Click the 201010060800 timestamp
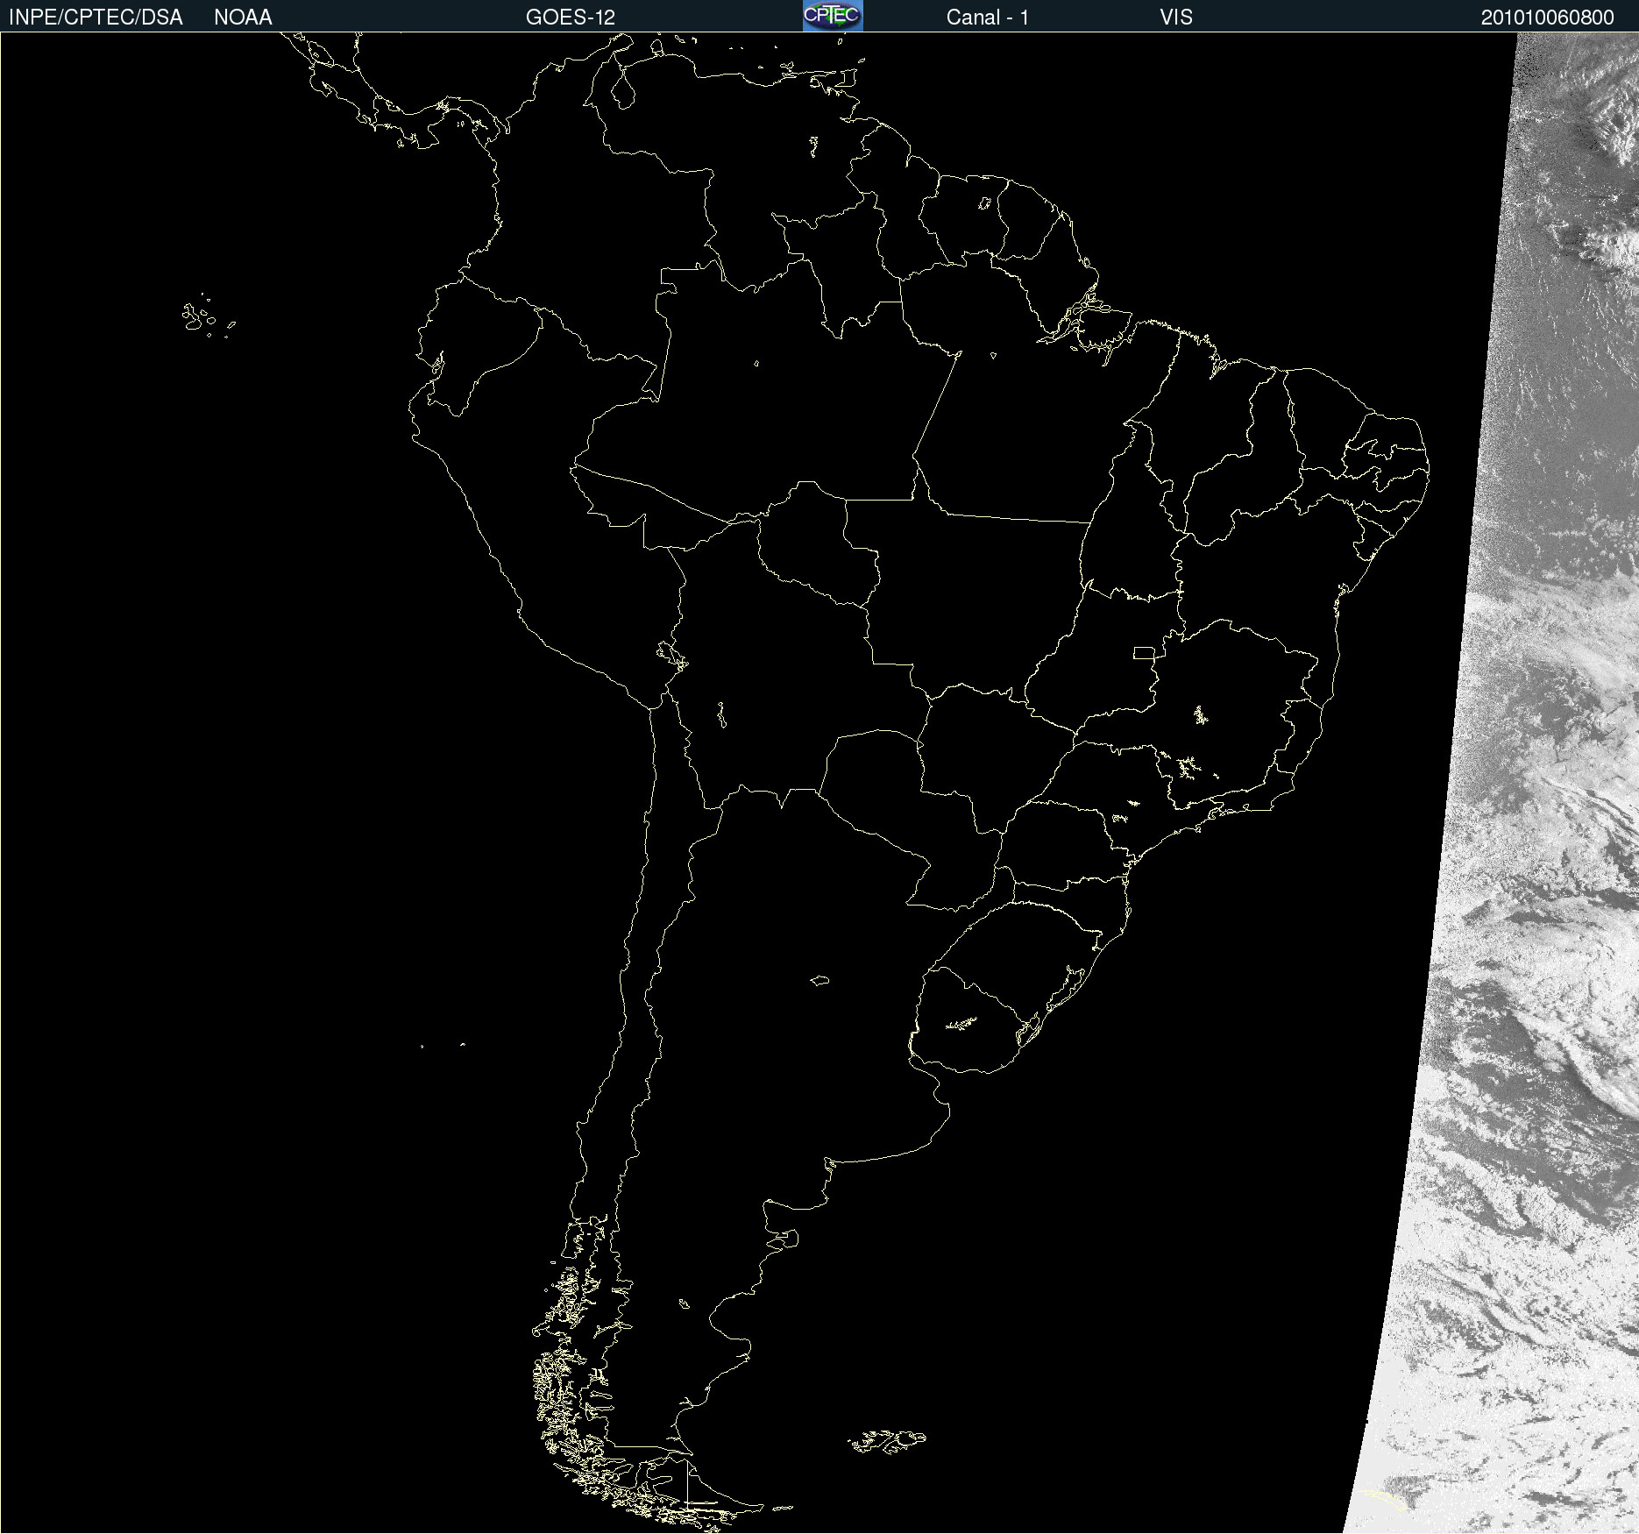This screenshot has width=1639, height=1534. pyautogui.click(x=1547, y=18)
